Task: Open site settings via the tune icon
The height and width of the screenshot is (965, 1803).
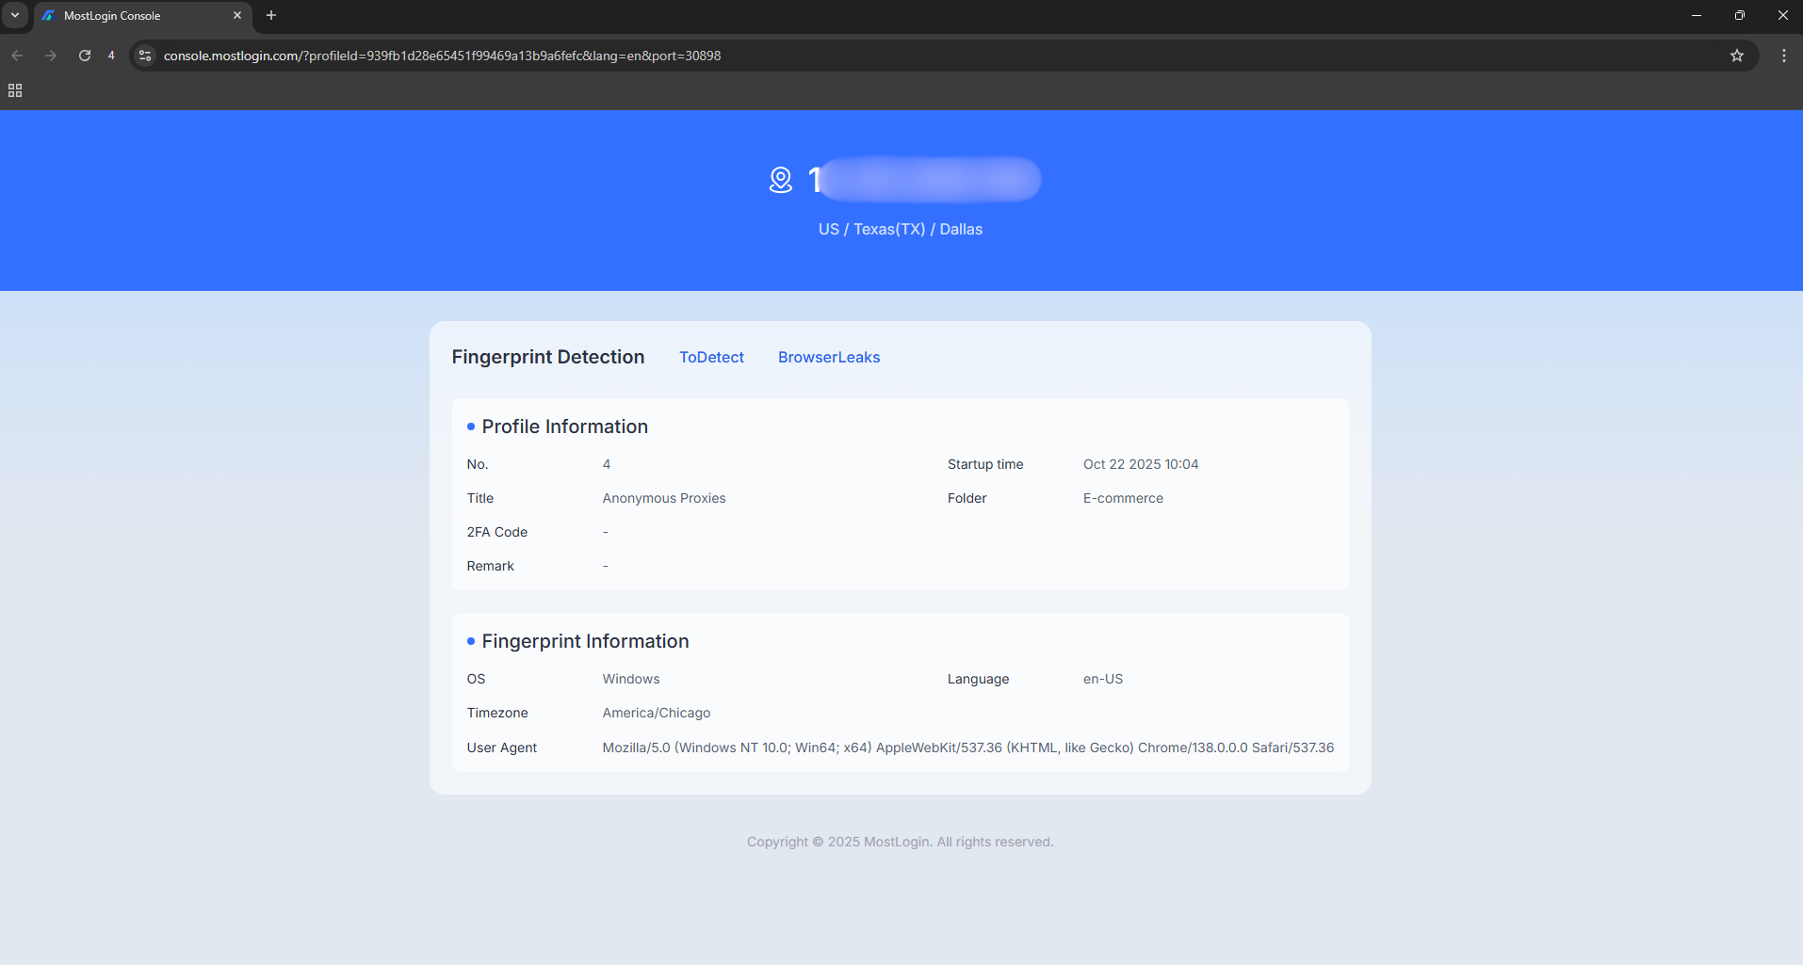Action: (144, 56)
